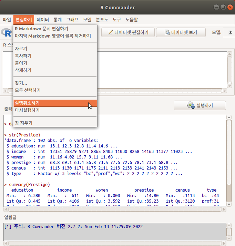Close the R Commander window

(x=230, y=7)
